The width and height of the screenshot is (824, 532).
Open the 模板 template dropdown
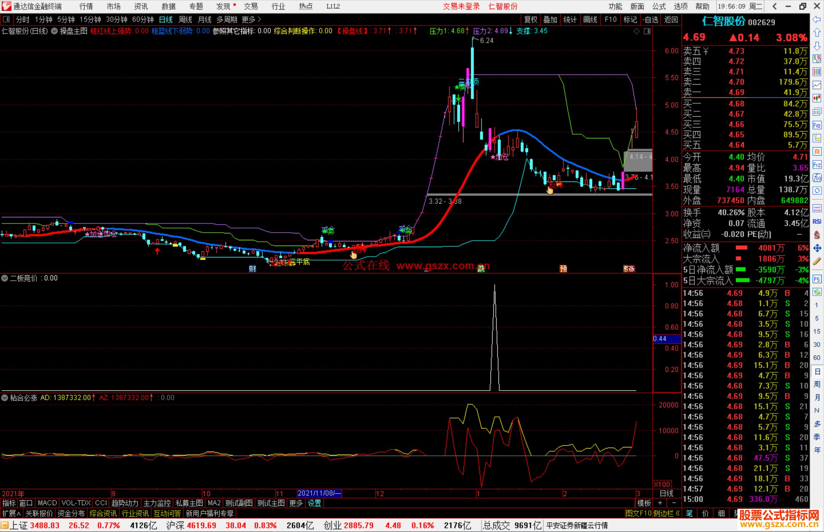[644, 503]
